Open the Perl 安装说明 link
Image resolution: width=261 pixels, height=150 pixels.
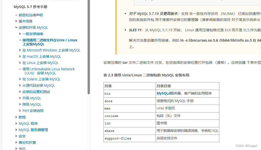[x=33, y=111]
